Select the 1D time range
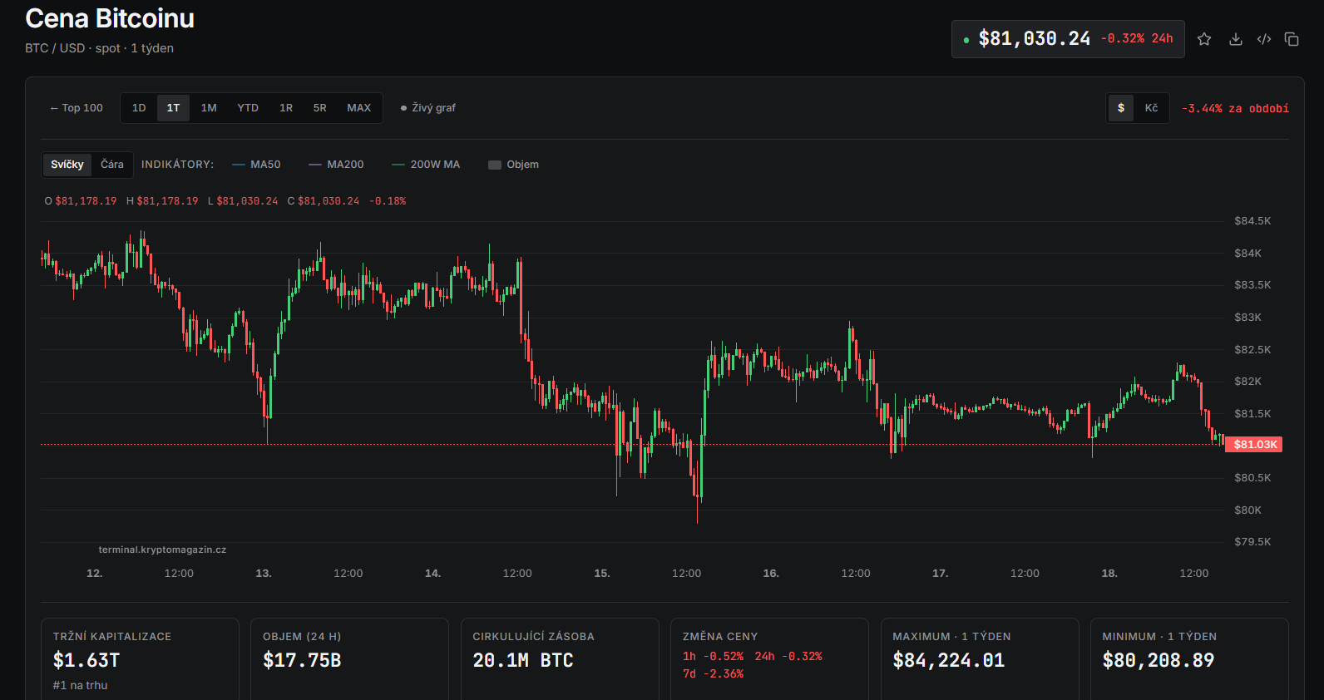Screen dimensions: 1324x700 (139, 108)
